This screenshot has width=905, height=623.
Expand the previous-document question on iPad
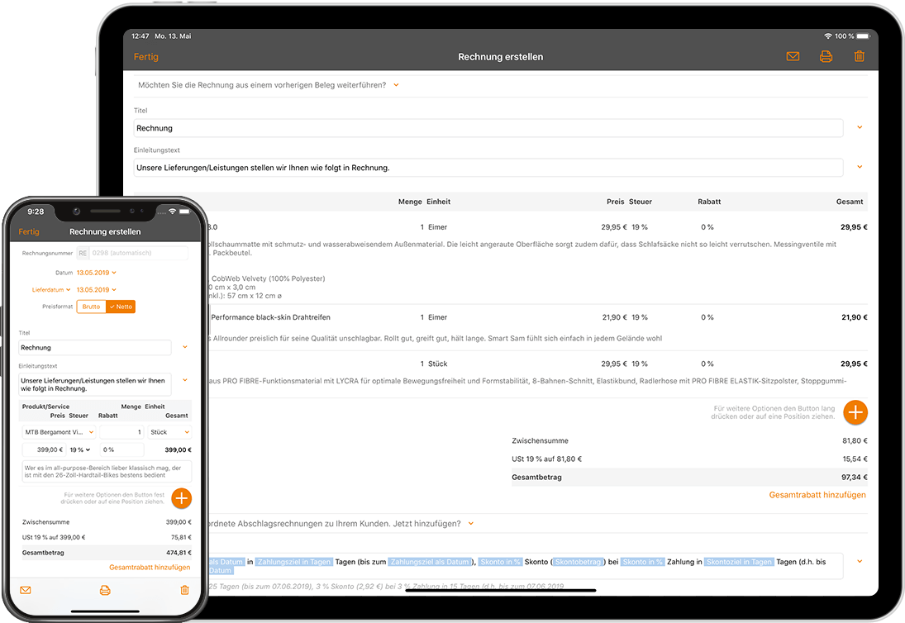click(396, 85)
